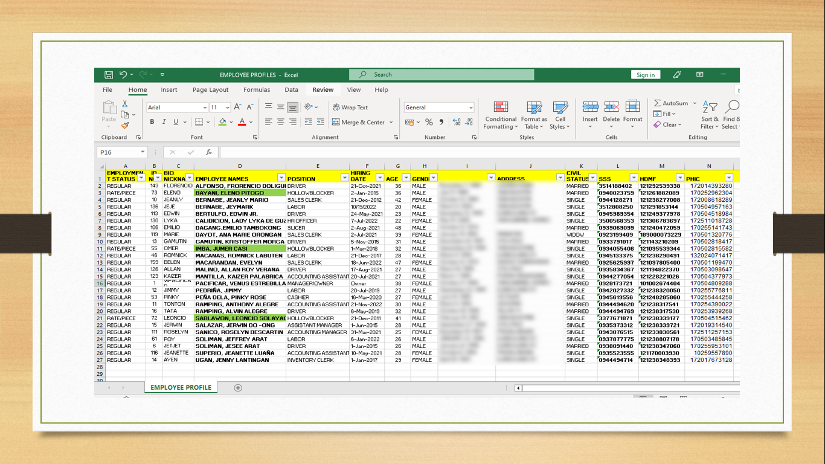Open the General number format dropdown
825x464 pixels.
470,108
